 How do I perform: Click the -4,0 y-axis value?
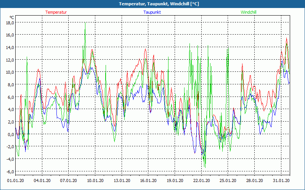pos(10,159)
